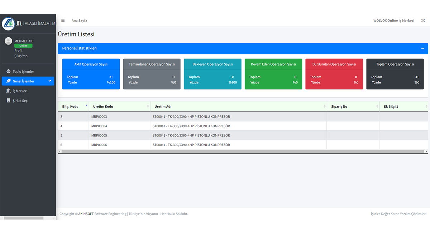Screen dimensions: 430x234
Task: Click the Şirket Seç building icon
Action: (9, 101)
